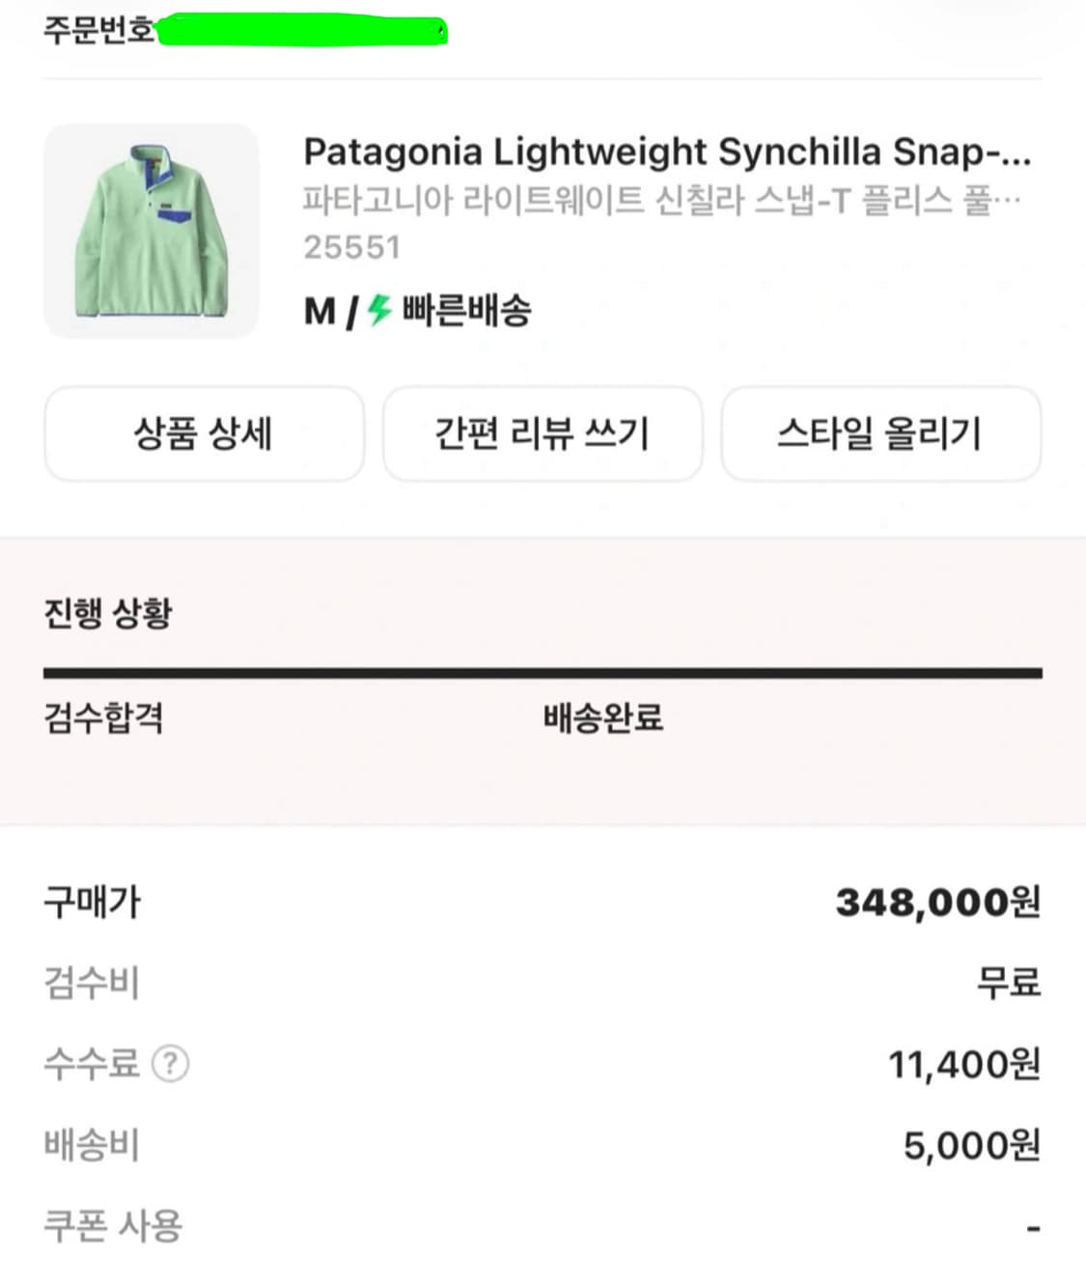Viewport: 1086px width, 1286px height.
Task: Click the 주문번호 order number label
Action: [x=98, y=31]
